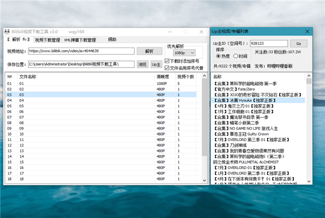The height and width of the screenshot is (218, 325).
Task: Open the 优先解析 1080p dropdown
Action: click(x=184, y=53)
